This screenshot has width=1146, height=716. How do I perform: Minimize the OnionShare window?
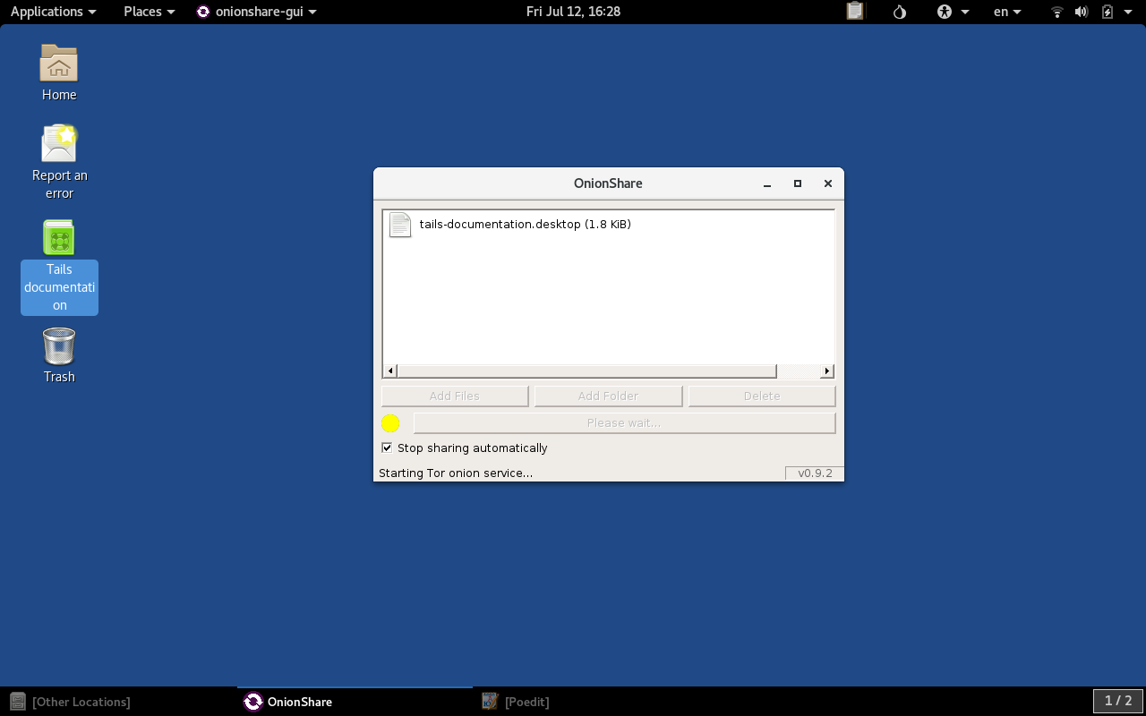point(767,183)
